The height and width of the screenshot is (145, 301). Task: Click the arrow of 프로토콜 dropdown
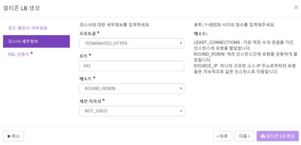(x=181, y=44)
